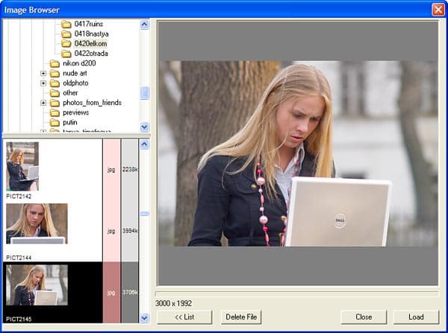Viewport: 448px width, 333px height.
Task: Click the 0418nastya folder icon
Action: tap(66, 34)
